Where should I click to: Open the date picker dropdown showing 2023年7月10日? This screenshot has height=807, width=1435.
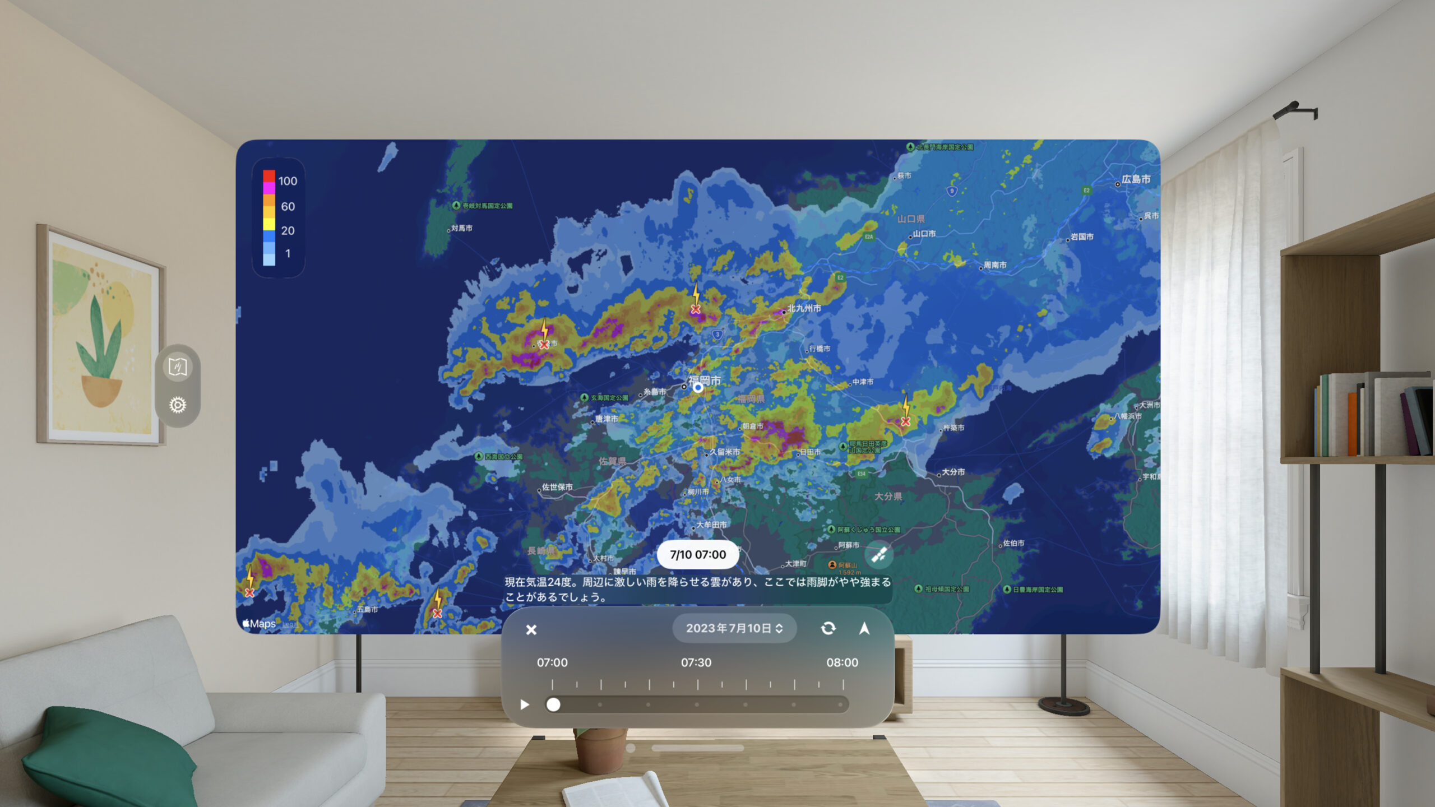[x=733, y=628]
